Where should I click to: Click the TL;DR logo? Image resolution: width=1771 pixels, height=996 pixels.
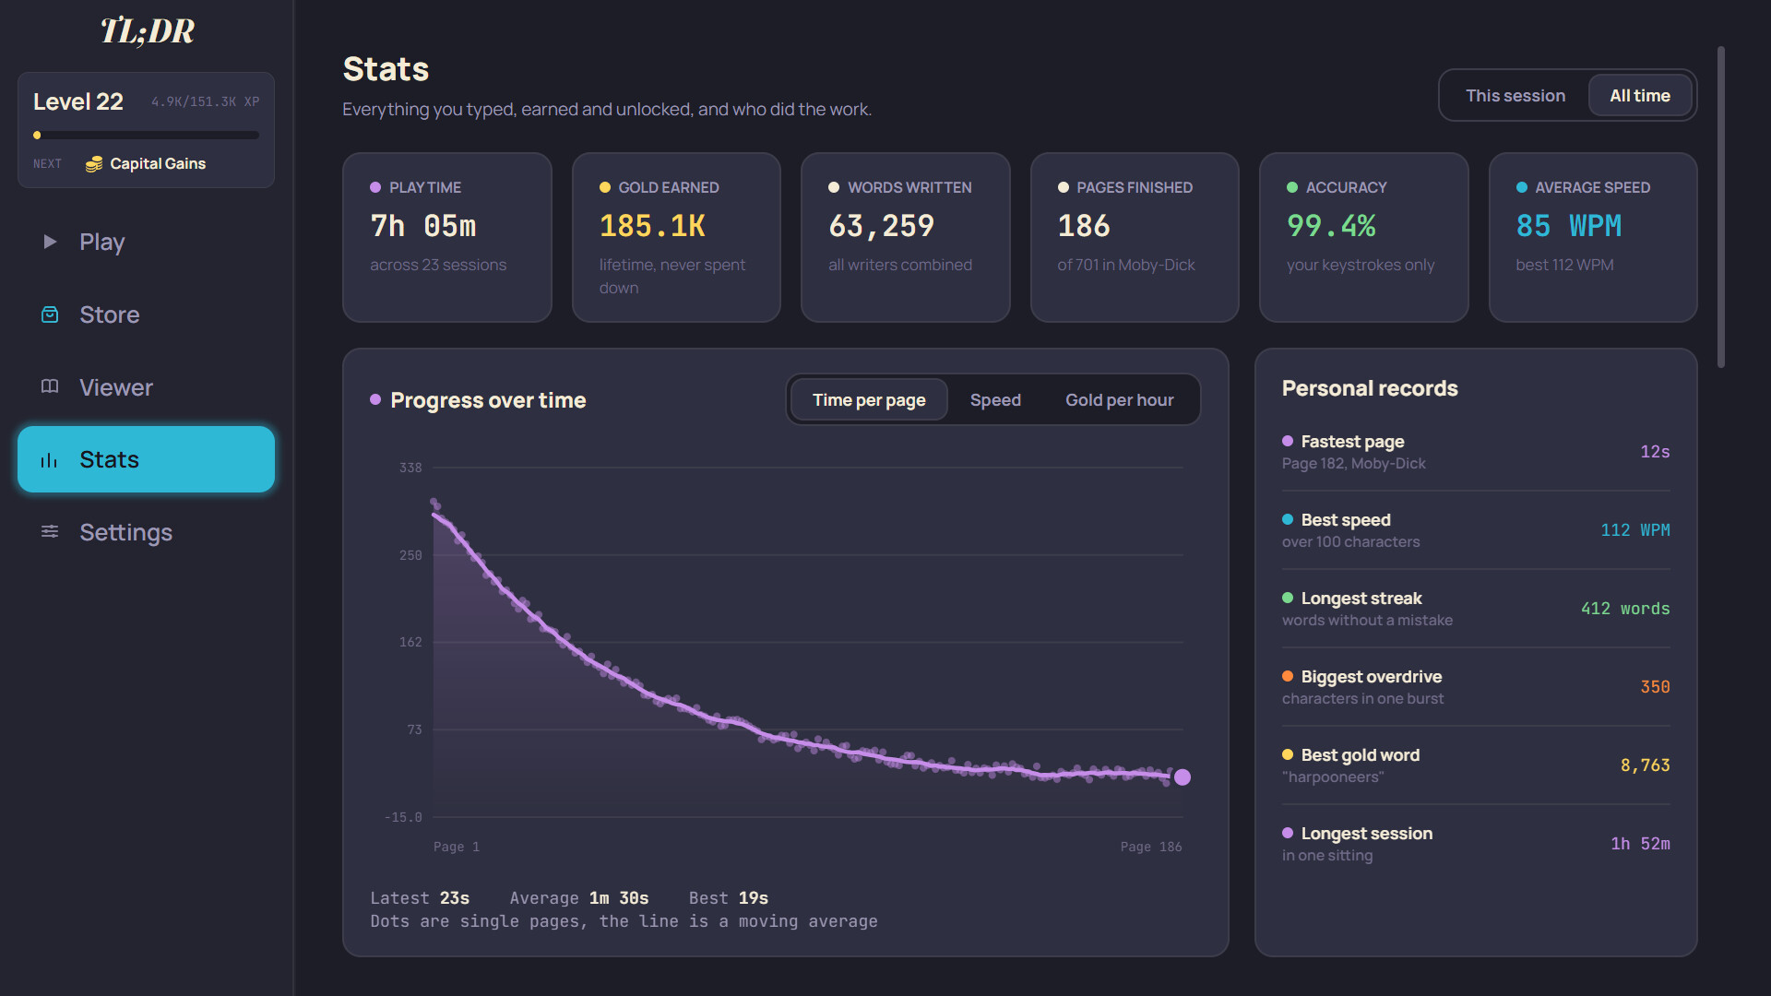click(147, 31)
